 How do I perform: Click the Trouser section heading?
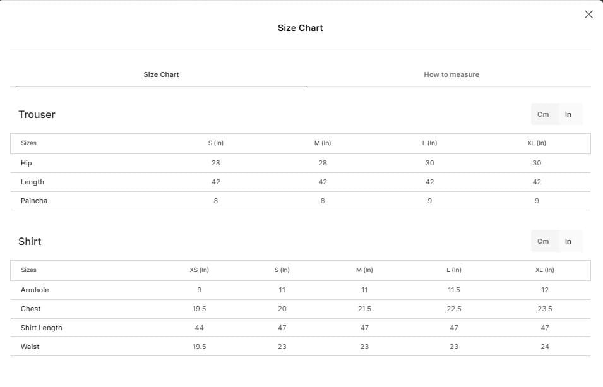point(37,114)
